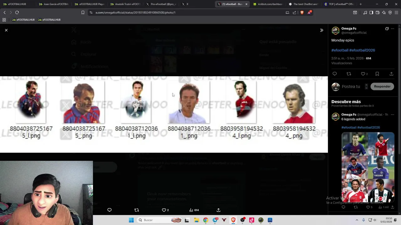Open the 6 legends added image collage
Viewport: 401px width, 225px height.
368,167
